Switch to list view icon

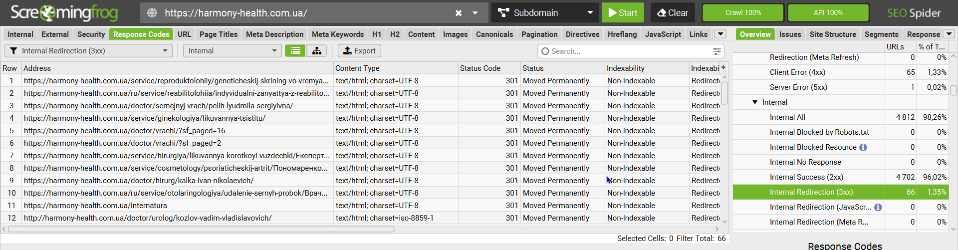(x=295, y=51)
